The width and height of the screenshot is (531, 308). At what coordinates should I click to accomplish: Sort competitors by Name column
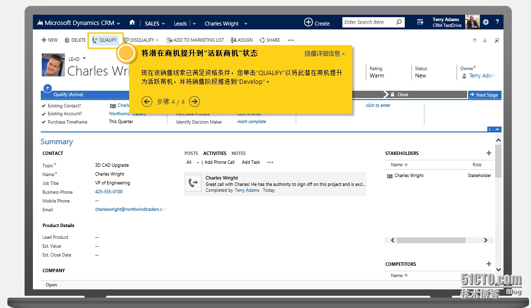coord(399,276)
